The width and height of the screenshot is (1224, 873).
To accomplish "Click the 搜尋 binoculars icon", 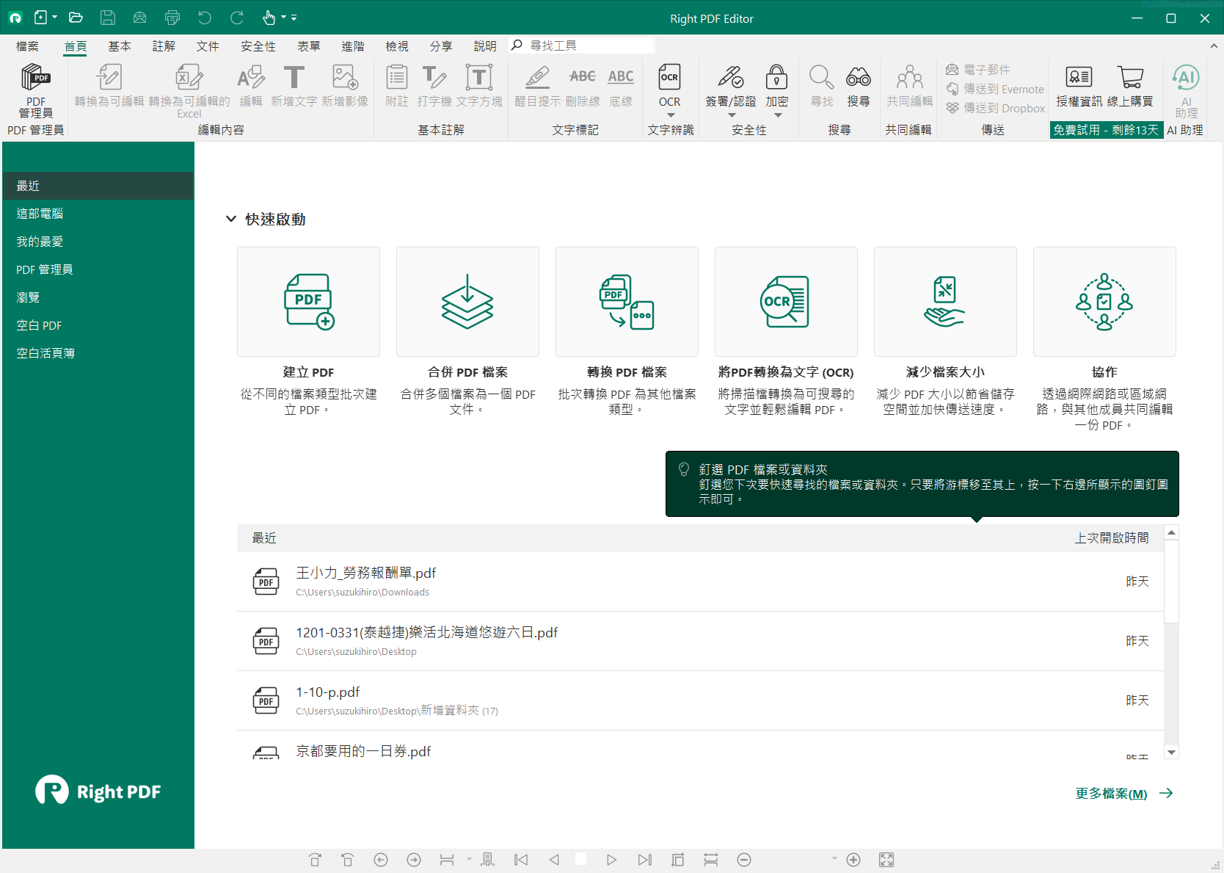I will click(x=858, y=78).
